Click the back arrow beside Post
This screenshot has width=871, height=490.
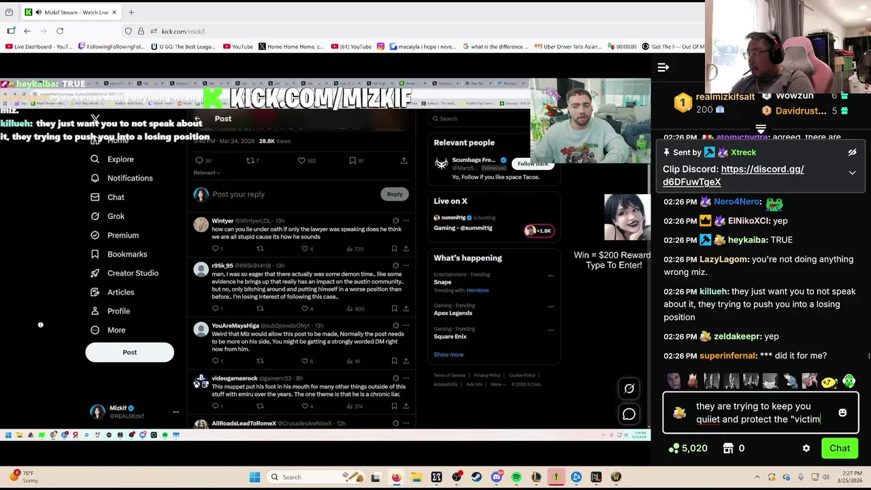[197, 118]
